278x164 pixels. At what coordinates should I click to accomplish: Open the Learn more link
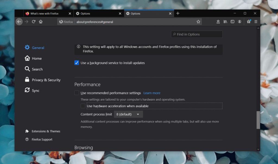click(x=152, y=93)
